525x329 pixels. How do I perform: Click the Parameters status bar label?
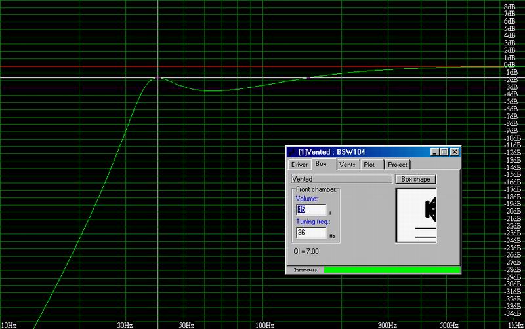[x=304, y=269]
